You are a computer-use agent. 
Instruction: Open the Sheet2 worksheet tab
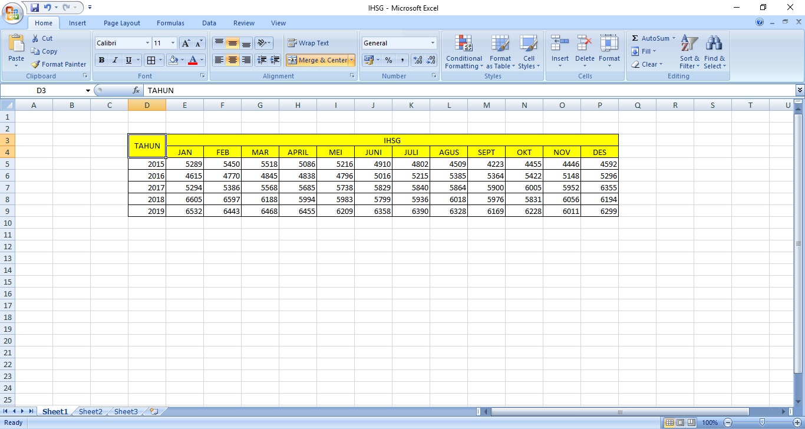tap(90, 412)
